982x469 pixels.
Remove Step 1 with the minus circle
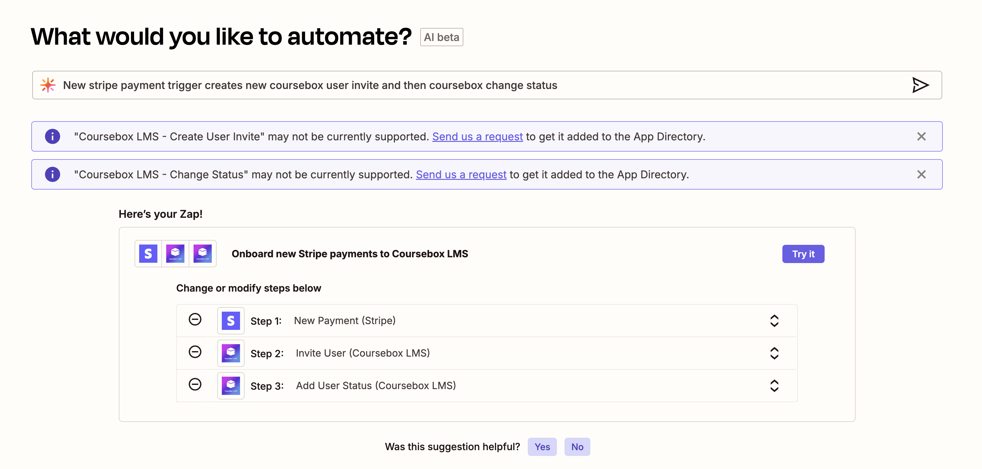pyautogui.click(x=195, y=319)
